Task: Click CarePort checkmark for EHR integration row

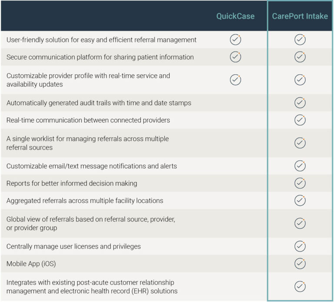Action: (300, 286)
